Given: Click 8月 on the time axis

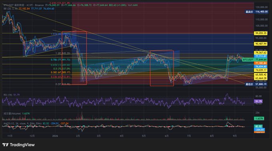Looking at the screenshot, I should 212,136.
